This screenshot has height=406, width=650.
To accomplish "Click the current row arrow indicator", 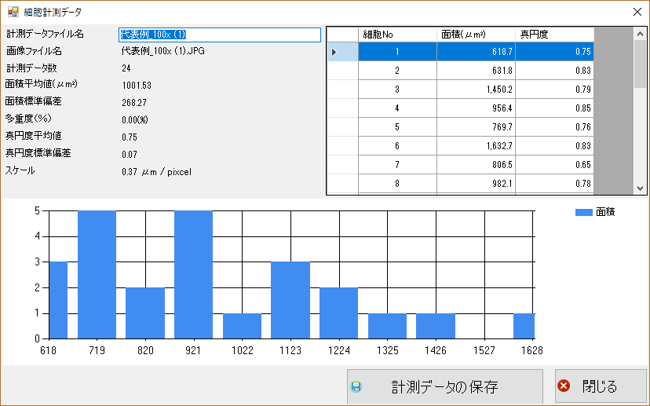I will tap(334, 52).
